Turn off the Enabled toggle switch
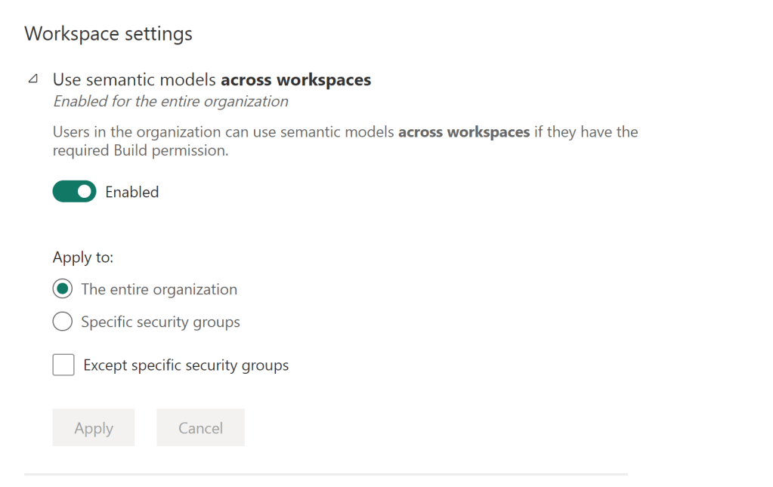This screenshot has width=773, height=487. [74, 192]
